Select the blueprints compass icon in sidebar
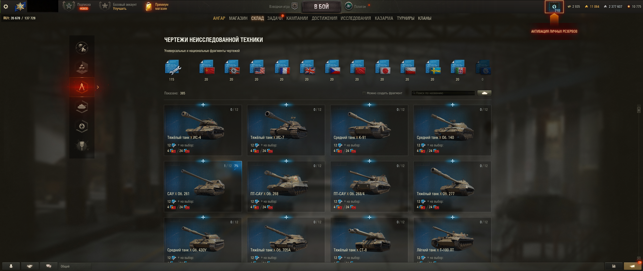The width and height of the screenshot is (643, 271). click(82, 87)
